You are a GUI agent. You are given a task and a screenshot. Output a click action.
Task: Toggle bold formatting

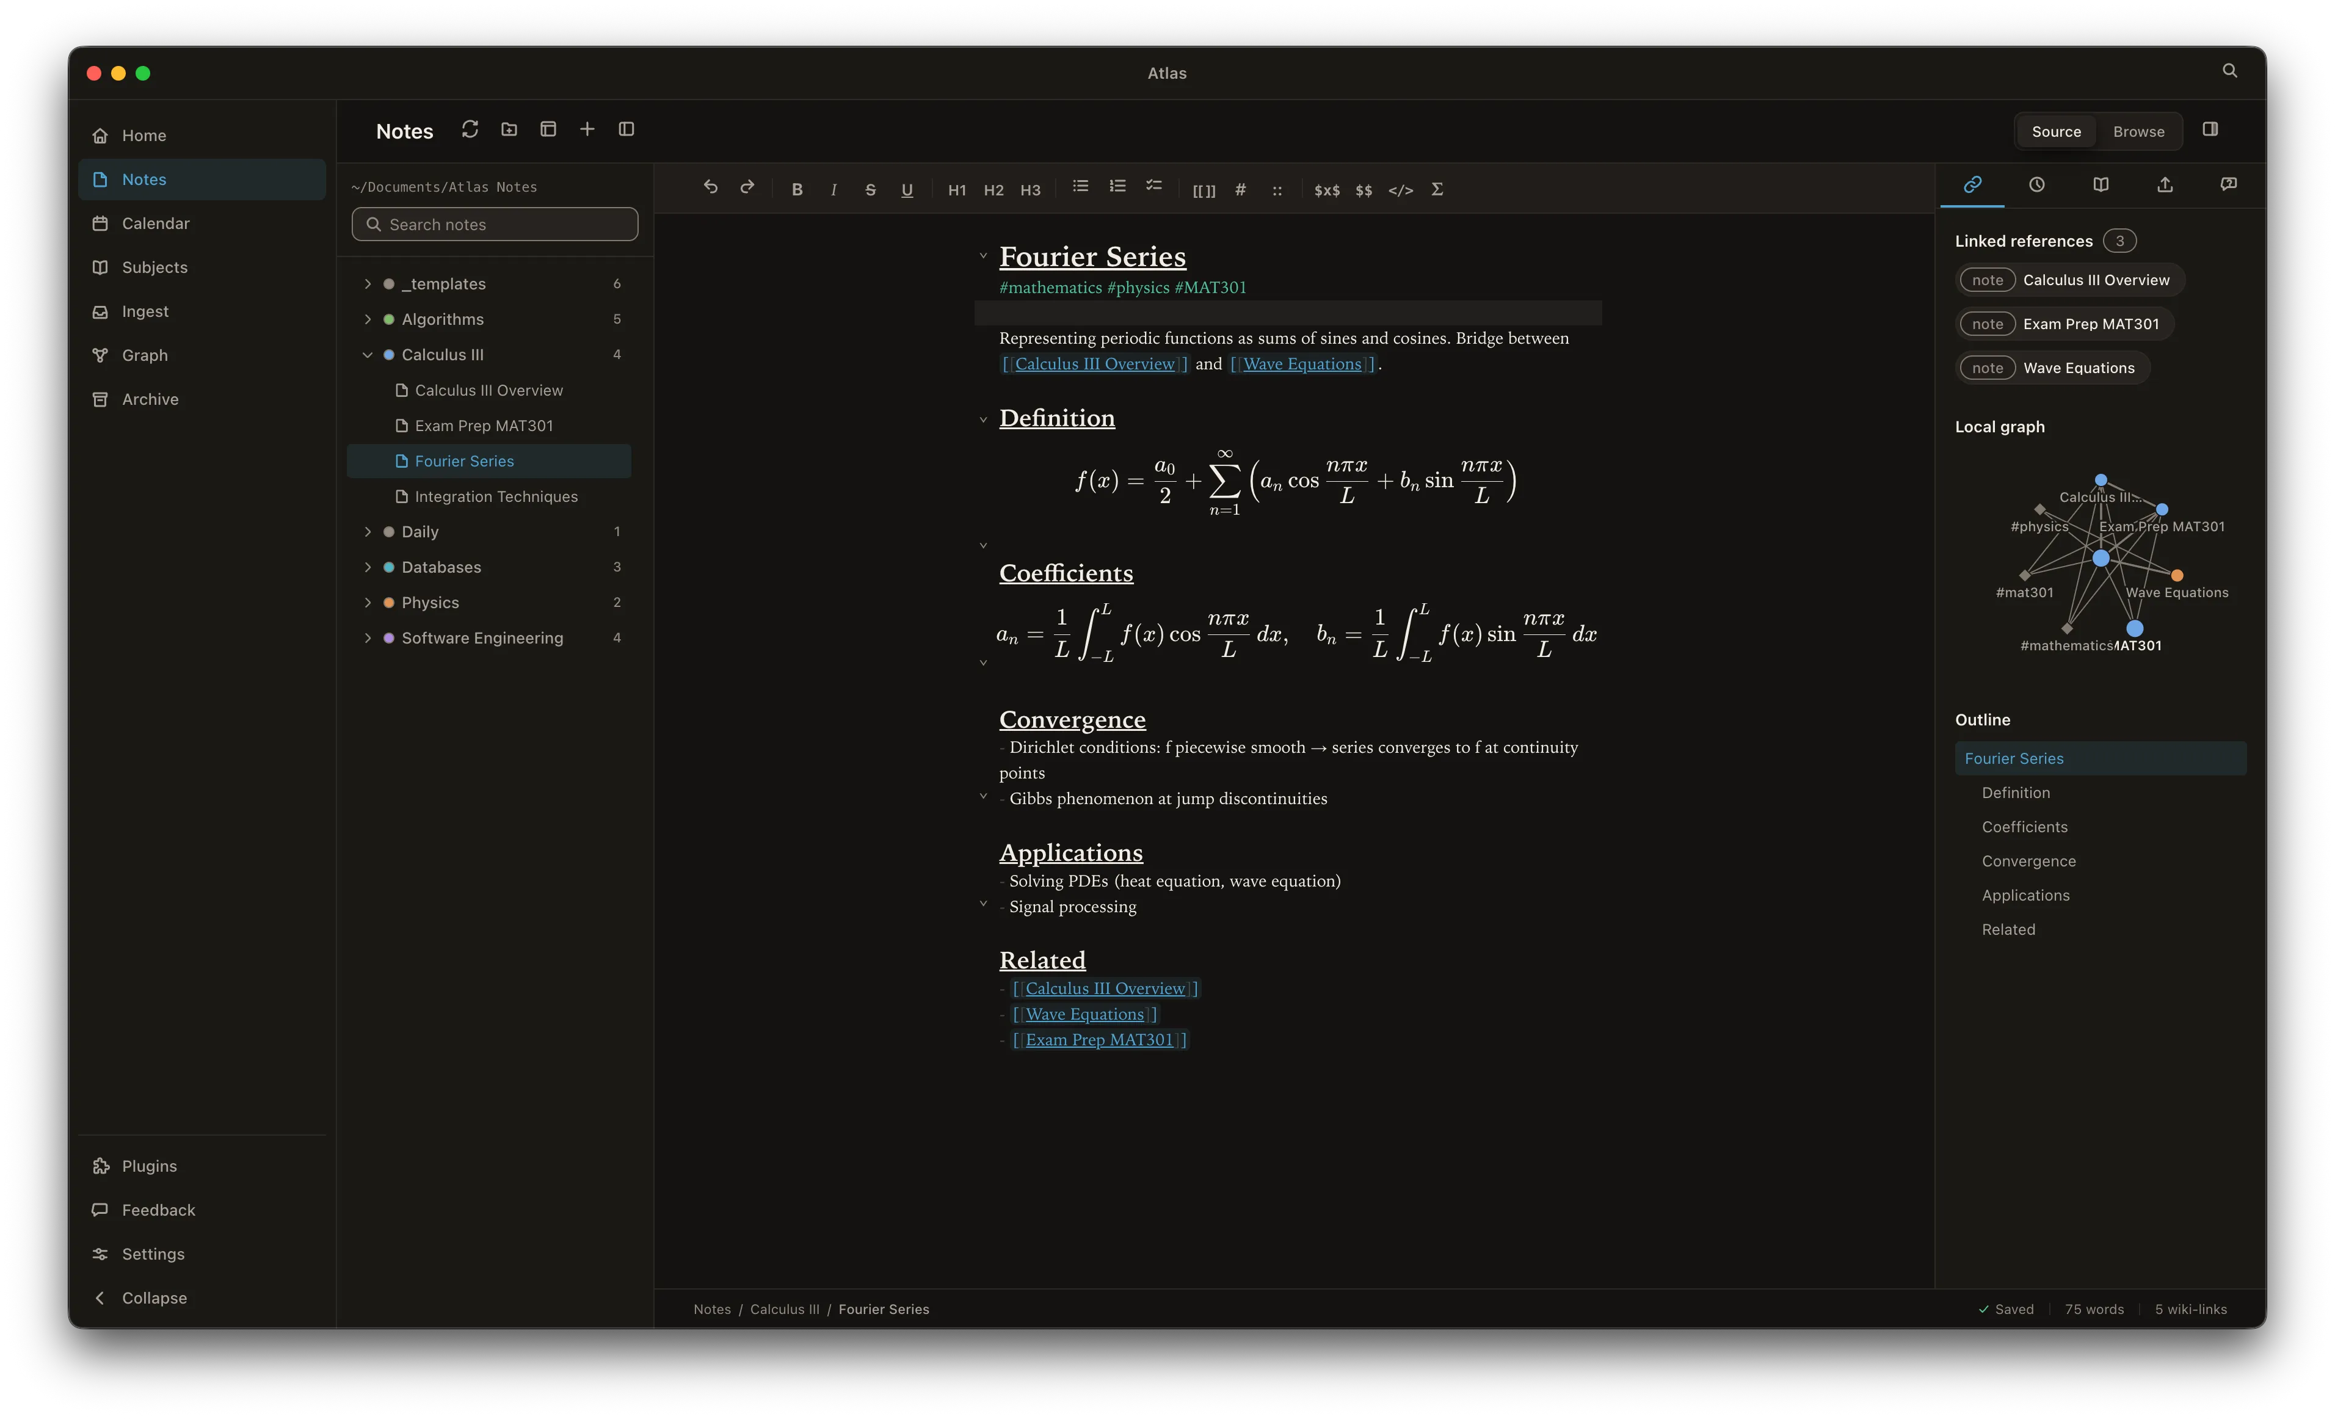click(x=797, y=189)
